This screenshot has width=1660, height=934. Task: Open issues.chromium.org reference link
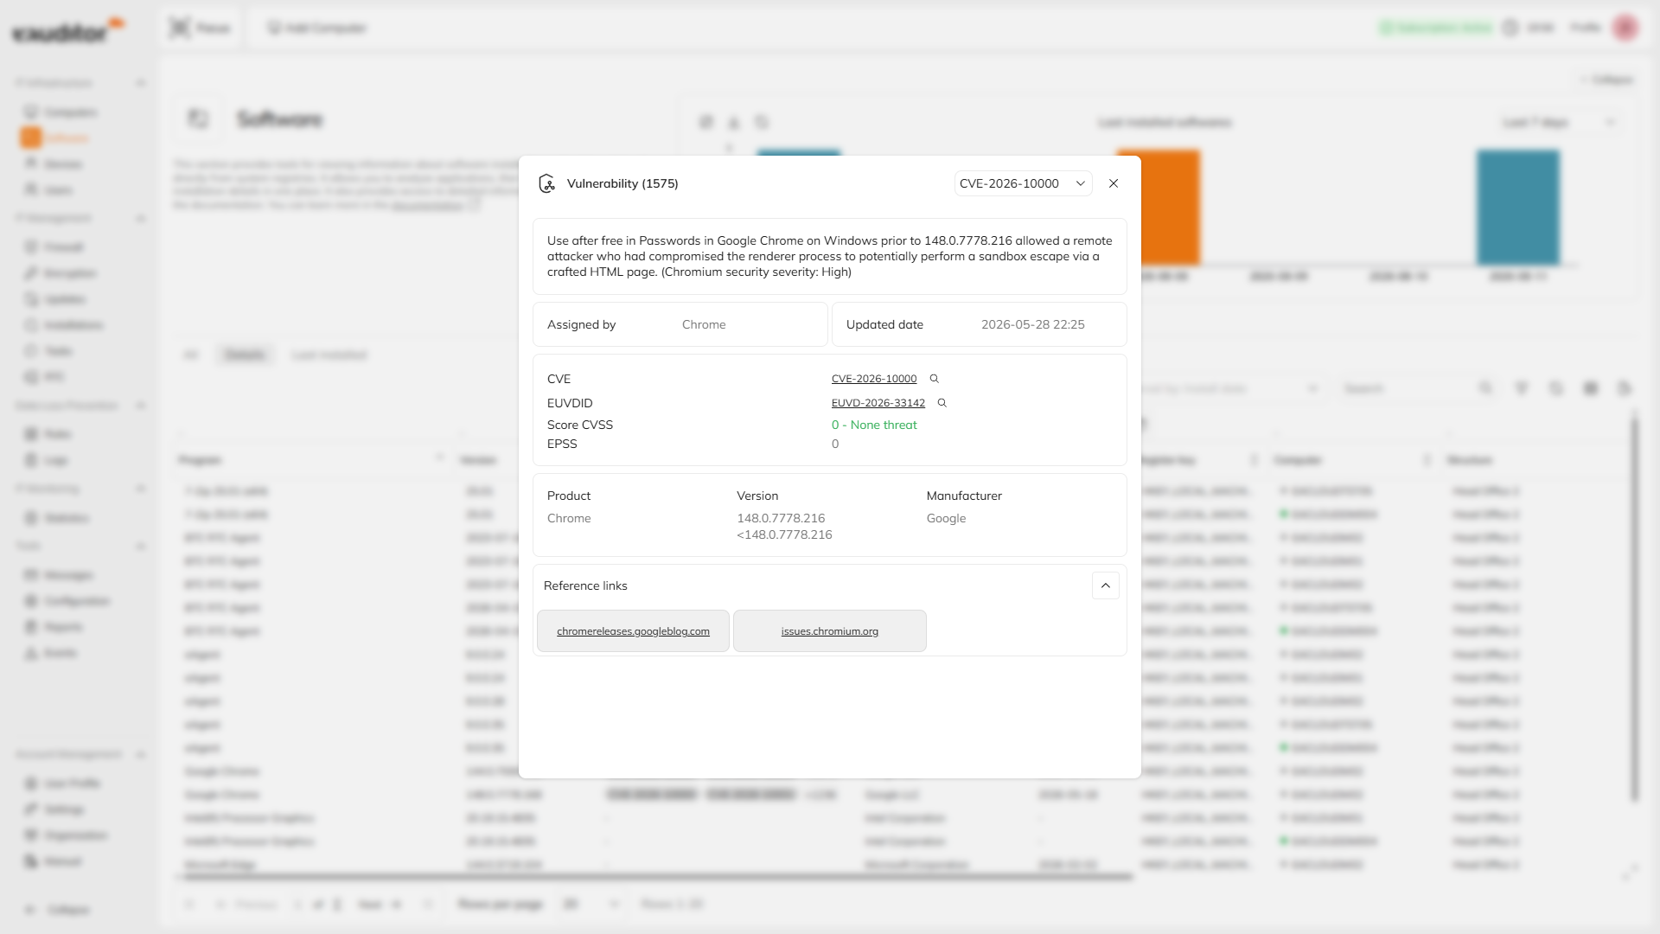pos(830,631)
